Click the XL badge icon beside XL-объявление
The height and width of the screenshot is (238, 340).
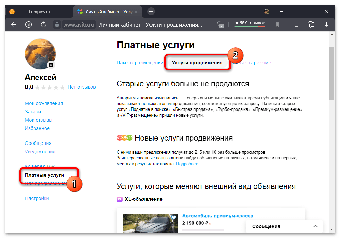click(120, 199)
